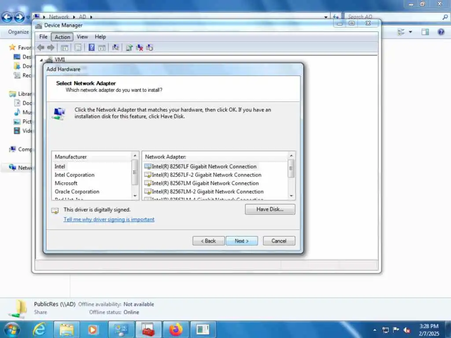Image resolution: width=451 pixels, height=338 pixels.
Task: Click Update Driver Software toolbar icon
Action: (x=129, y=48)
